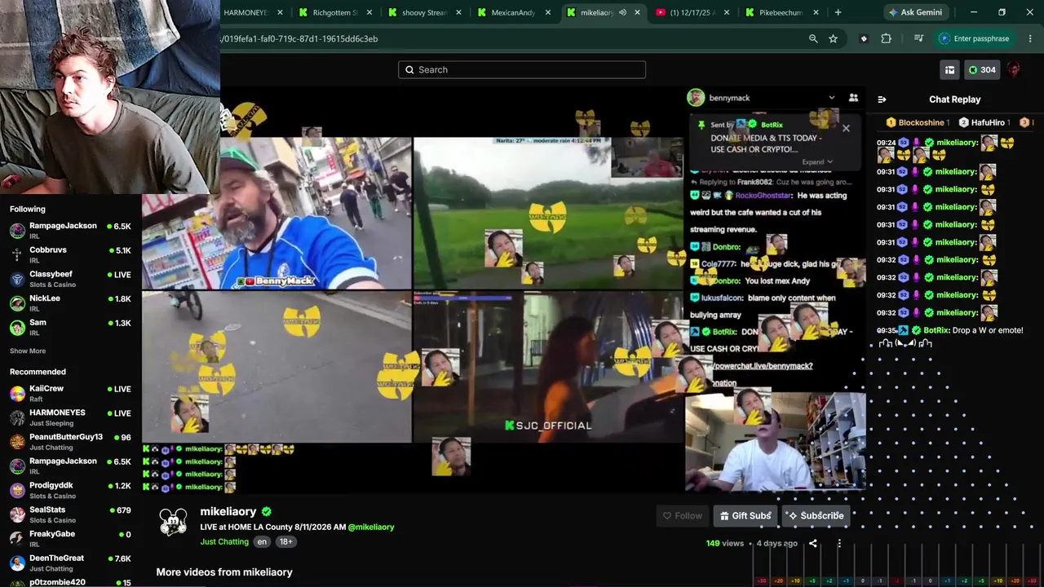Toggle the Follow heart button
This screenshot has width=1044, height=587.
683,516
